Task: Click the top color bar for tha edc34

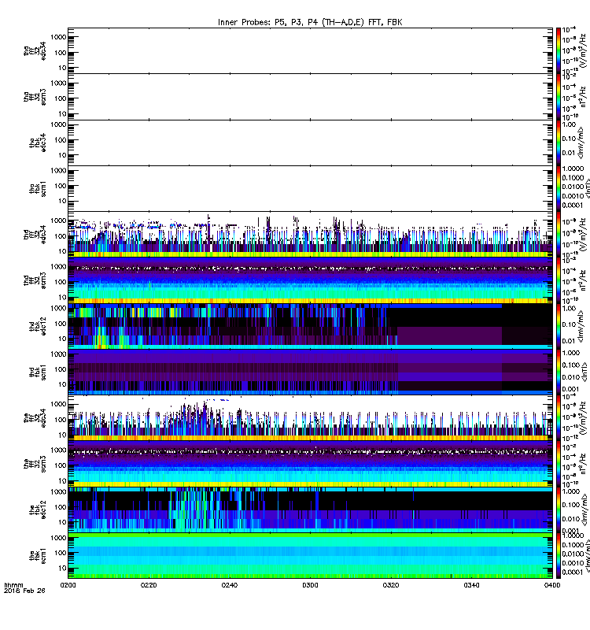Action: [x=558, y=50]
